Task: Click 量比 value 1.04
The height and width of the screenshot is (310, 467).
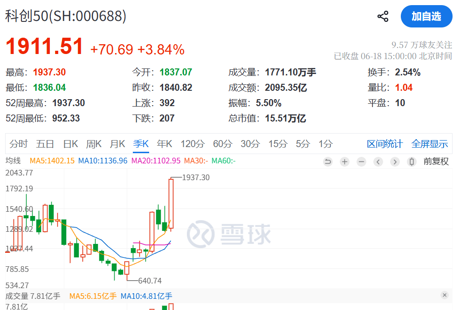Action: (x=404, y=88)
